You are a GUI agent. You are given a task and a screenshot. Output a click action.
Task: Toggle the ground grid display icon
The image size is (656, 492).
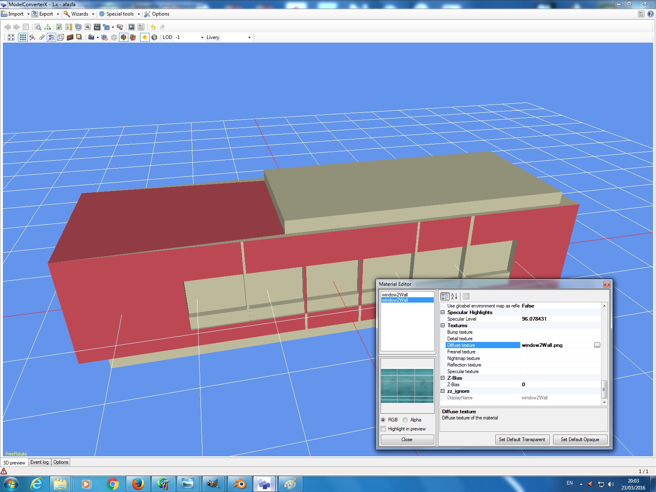[23, 37]
